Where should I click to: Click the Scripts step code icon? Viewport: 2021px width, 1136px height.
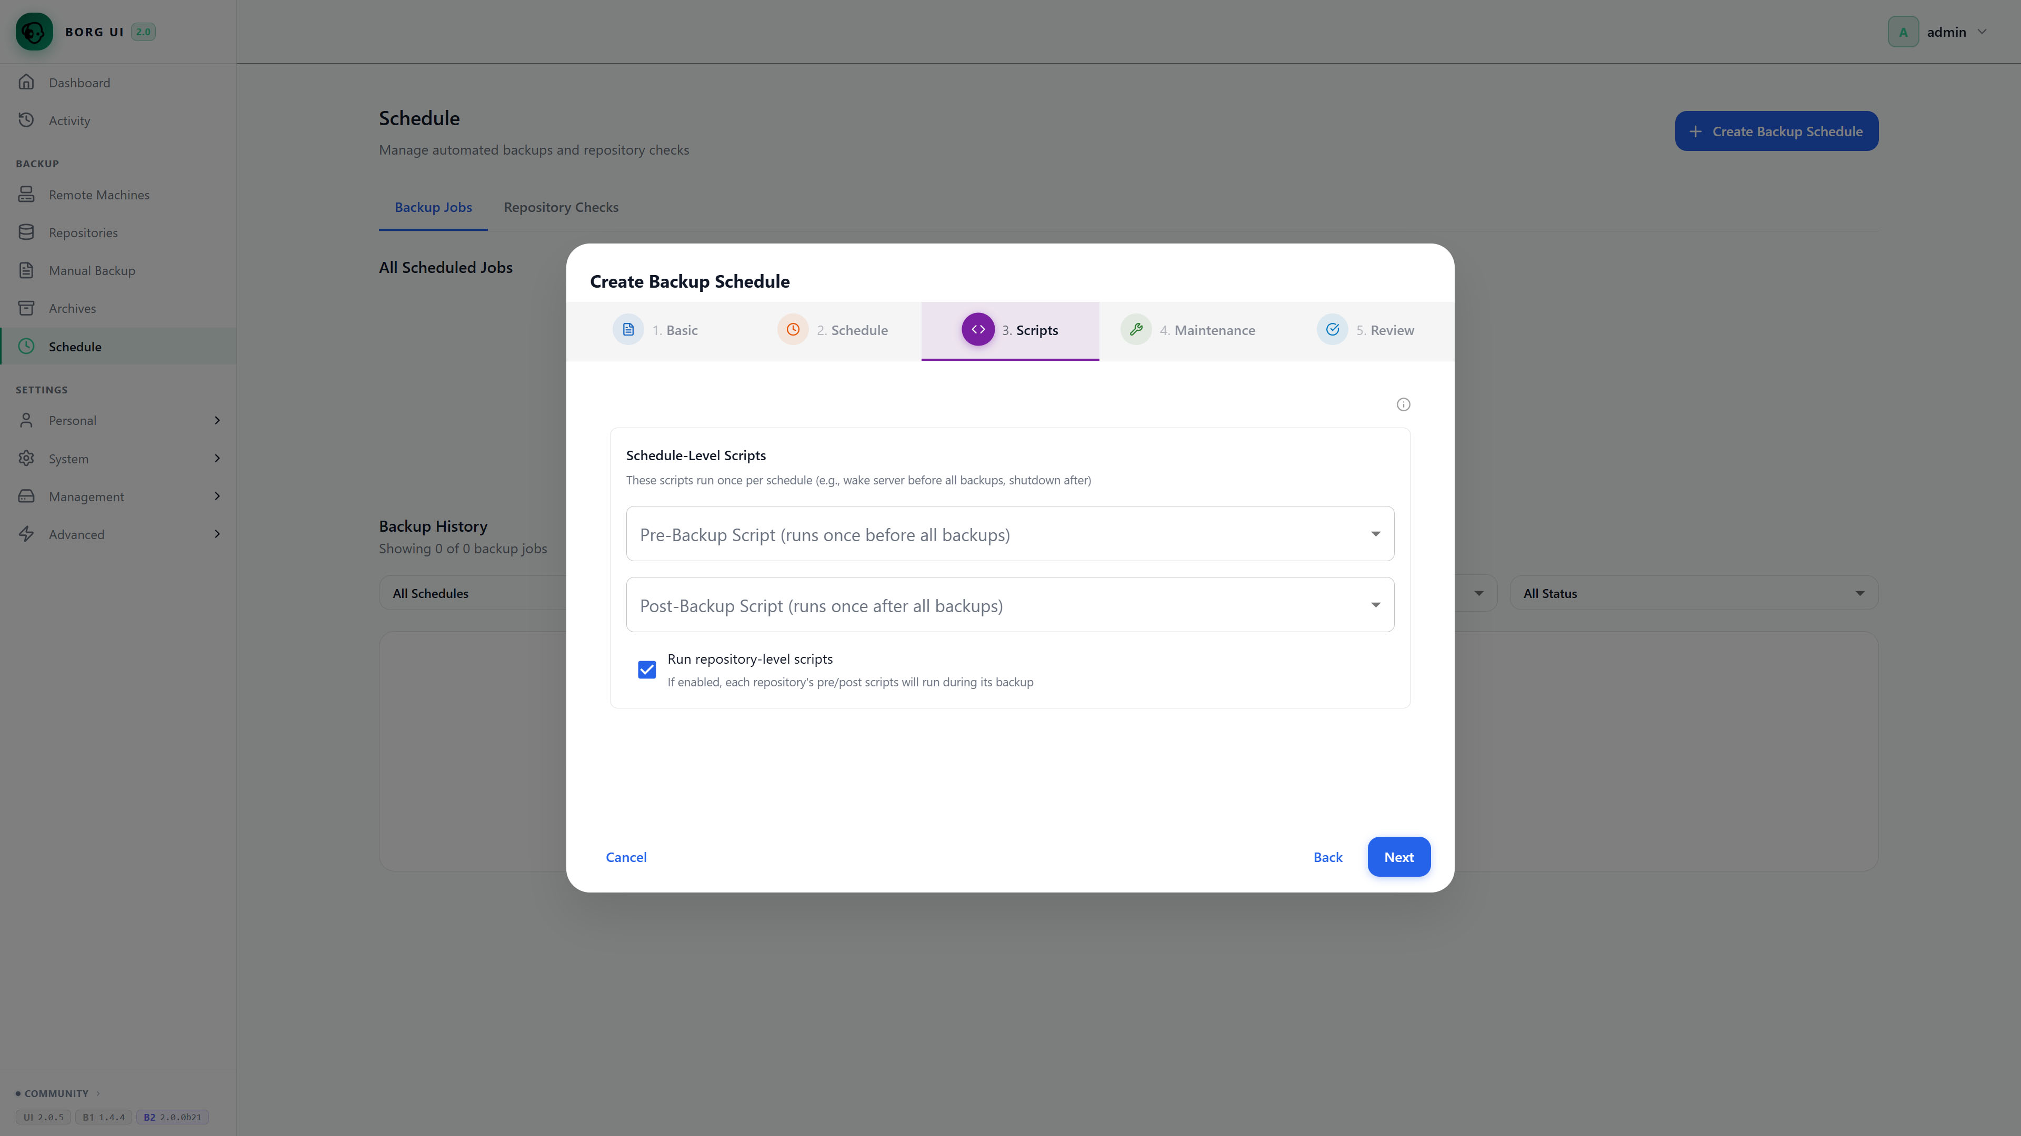977,329
